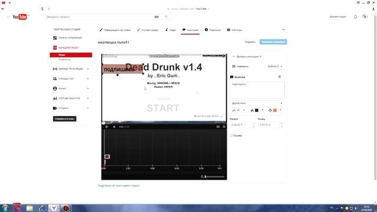Click the video progress bar

pyautogui.click(x=164, y=123)
